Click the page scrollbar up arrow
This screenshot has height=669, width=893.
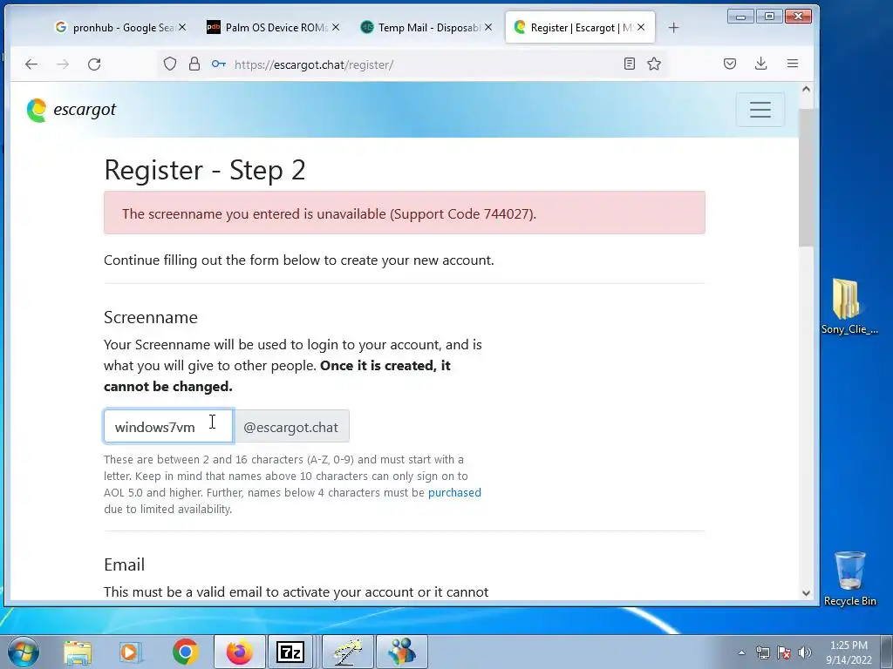806,89
